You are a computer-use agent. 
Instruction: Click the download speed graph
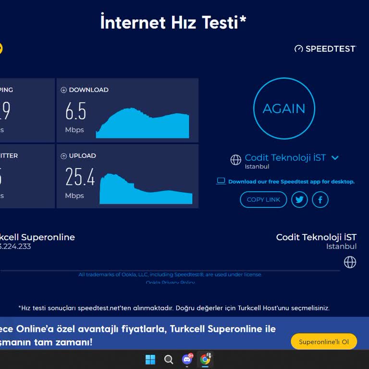click(142, 123)
